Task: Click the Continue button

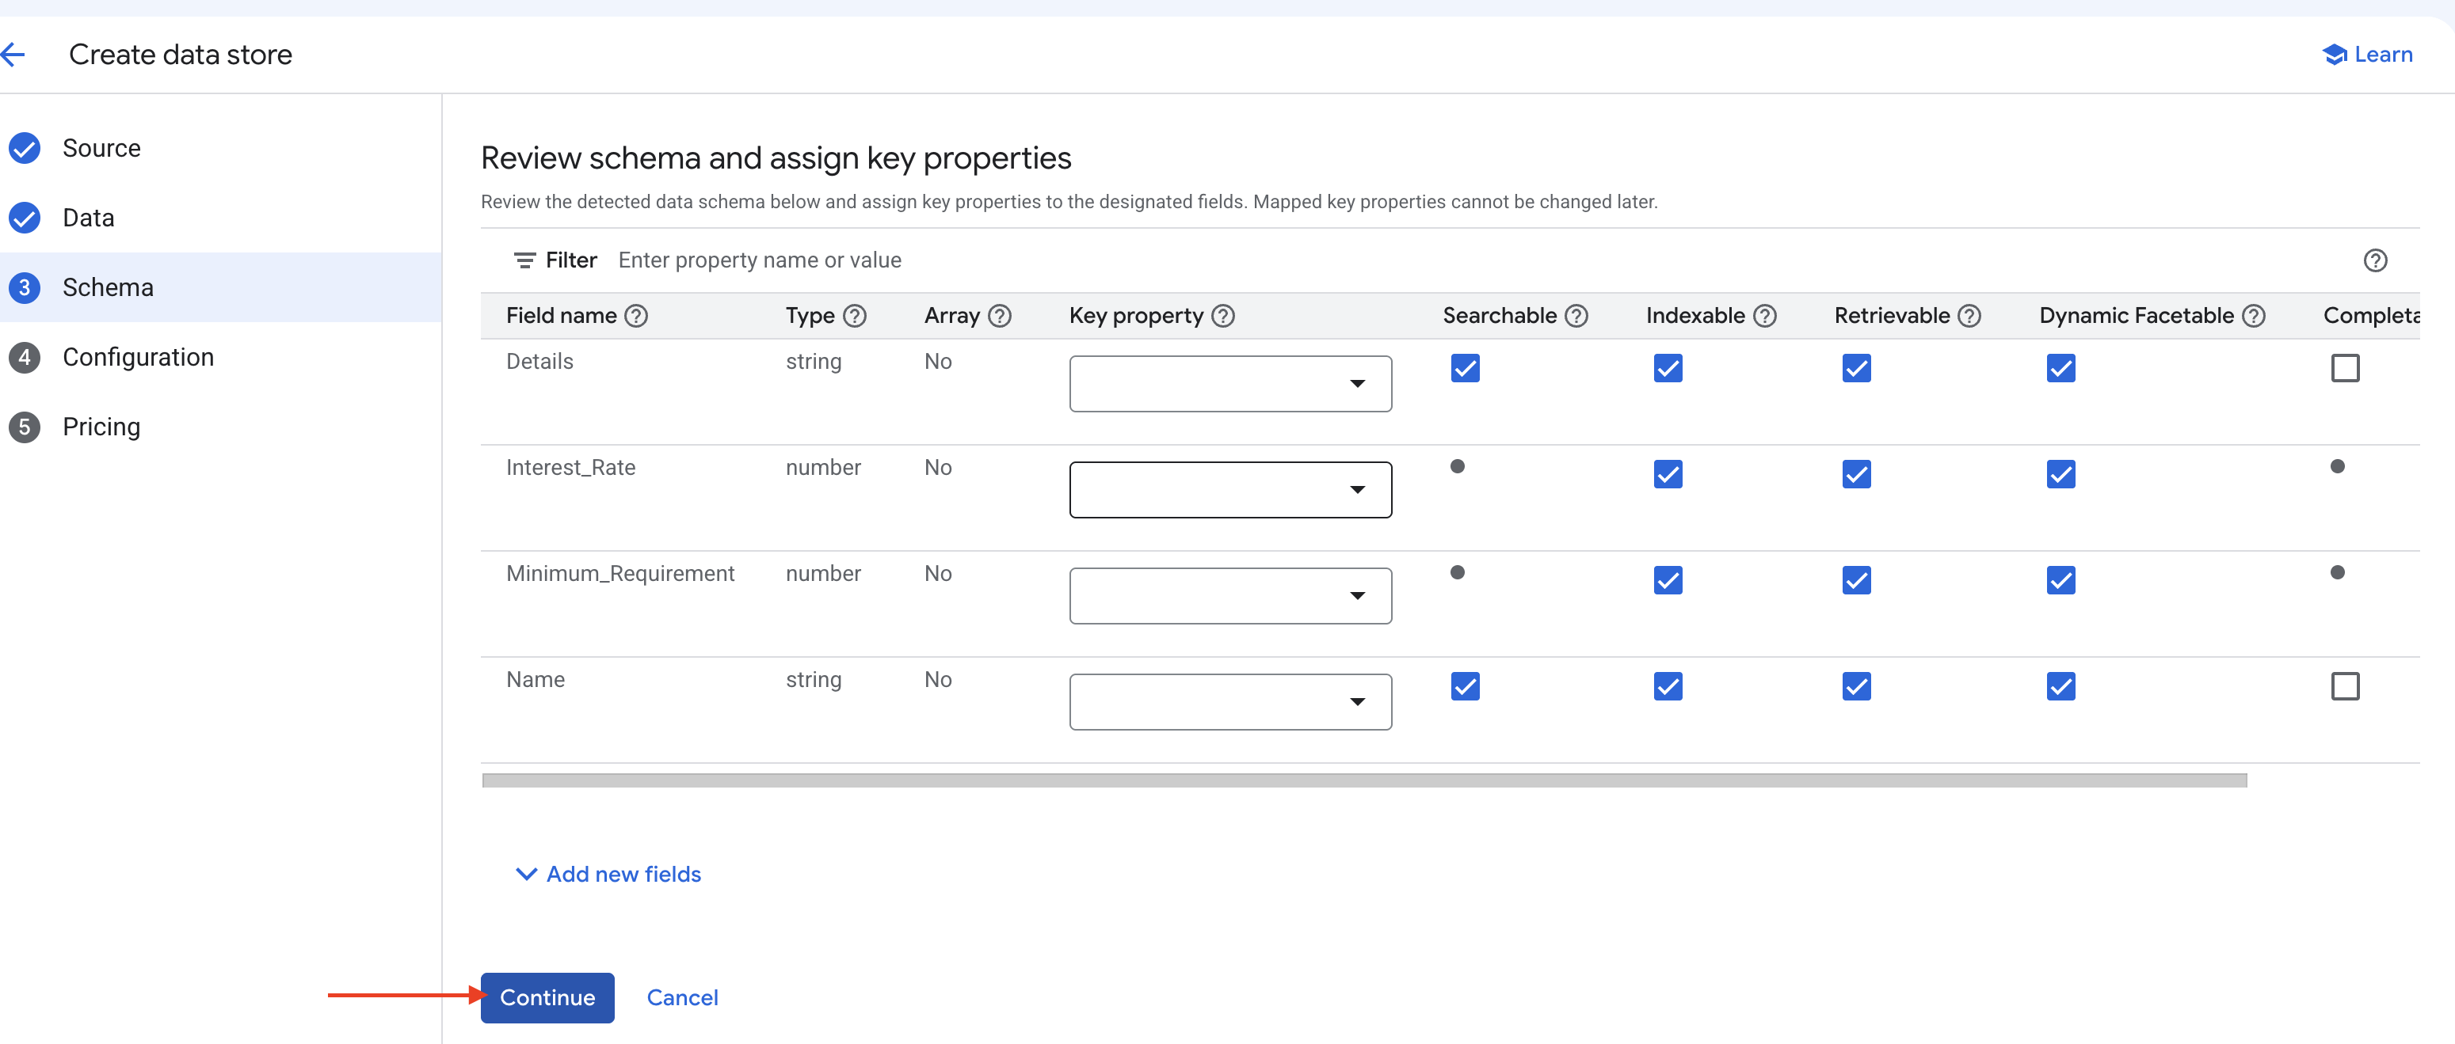Action: pyautogui.click(x=547, y=997)
